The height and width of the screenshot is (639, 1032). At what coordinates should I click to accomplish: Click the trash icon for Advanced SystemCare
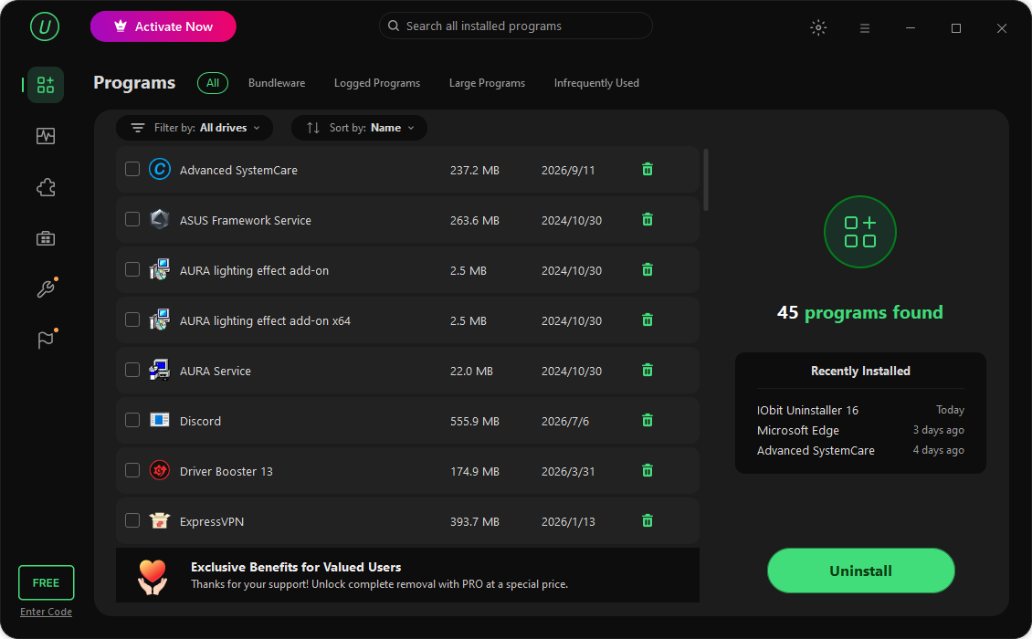point(648,170)
